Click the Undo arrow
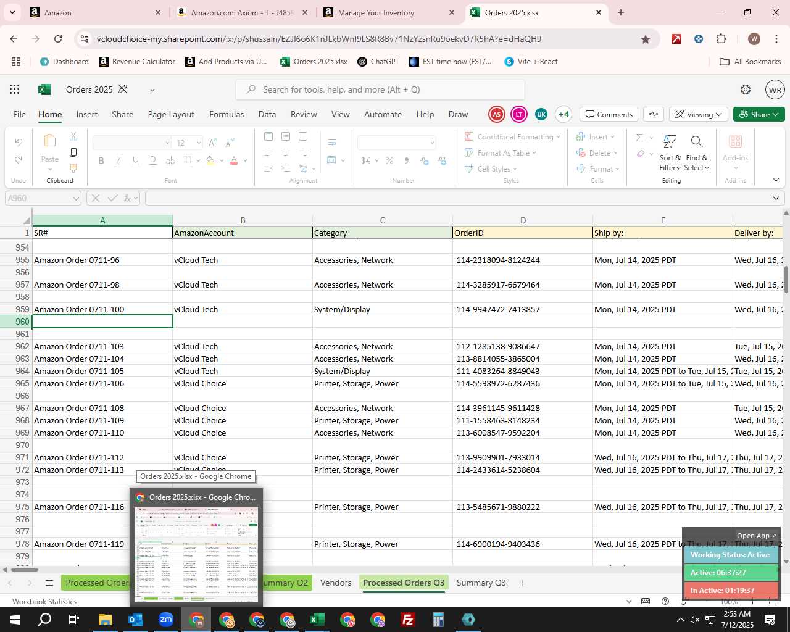Viewport: 790px width, 632px height. [19, 143]
